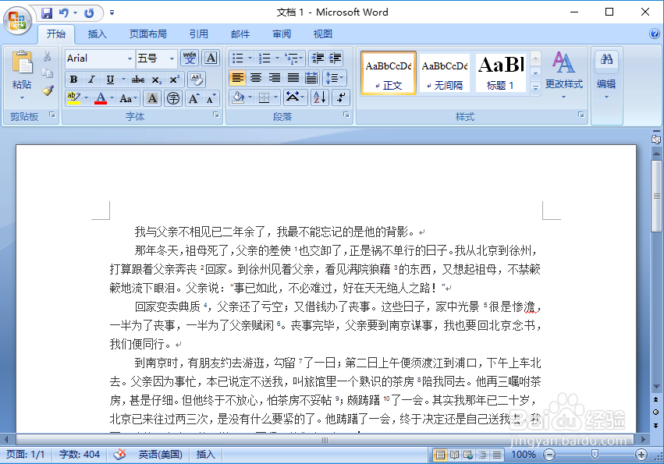
Task: Select the sort icon in Paragraph group
Action: [318, 97]
